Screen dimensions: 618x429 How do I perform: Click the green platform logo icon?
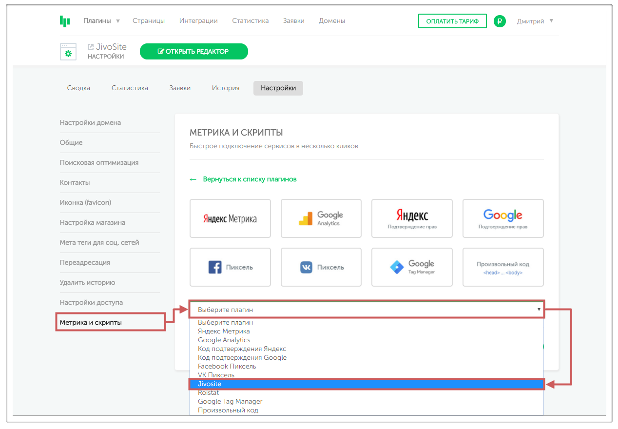pyautogui.click(x=65, y=21)
